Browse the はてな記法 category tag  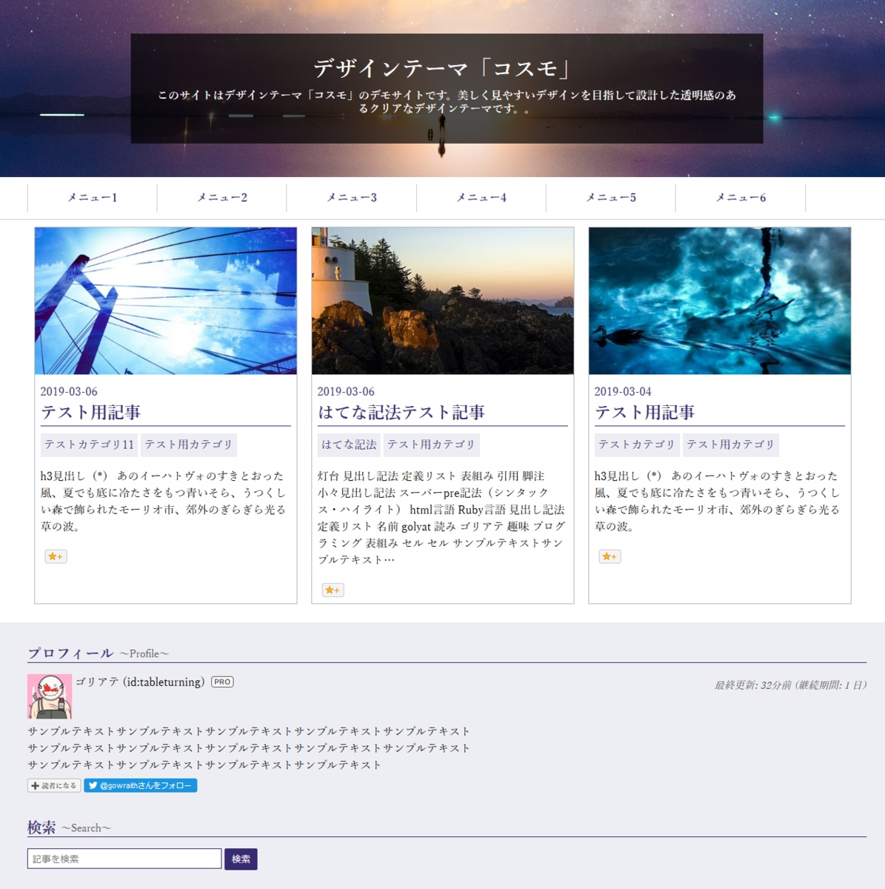coord(347,444)
